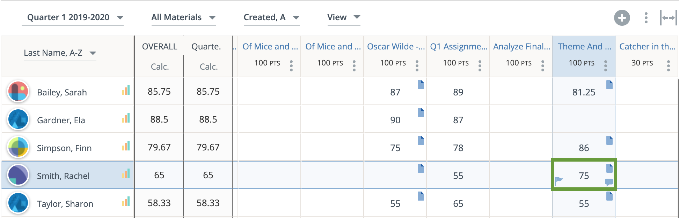Screen dimensions: 679x218
Task: Open options for the Oscar Wilde column
Action: click(417, 65)
